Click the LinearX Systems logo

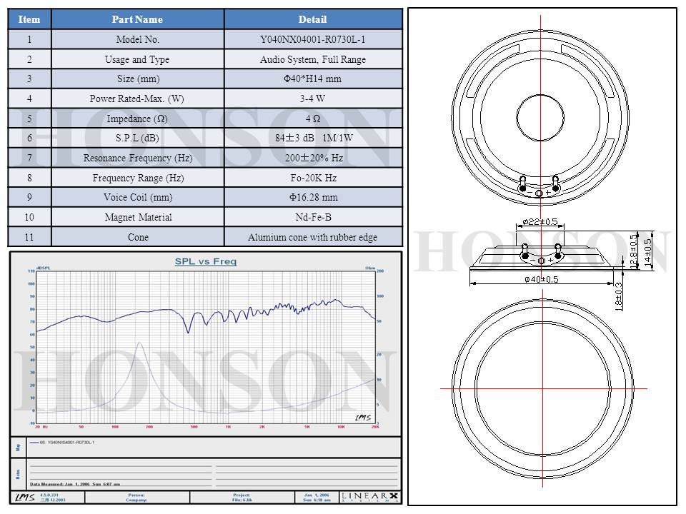[369, 497]
